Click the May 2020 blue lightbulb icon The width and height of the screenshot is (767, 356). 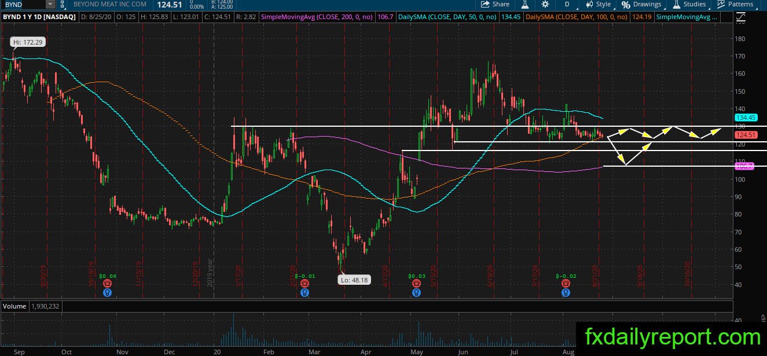pyautogui.click(x=416, y=293)
